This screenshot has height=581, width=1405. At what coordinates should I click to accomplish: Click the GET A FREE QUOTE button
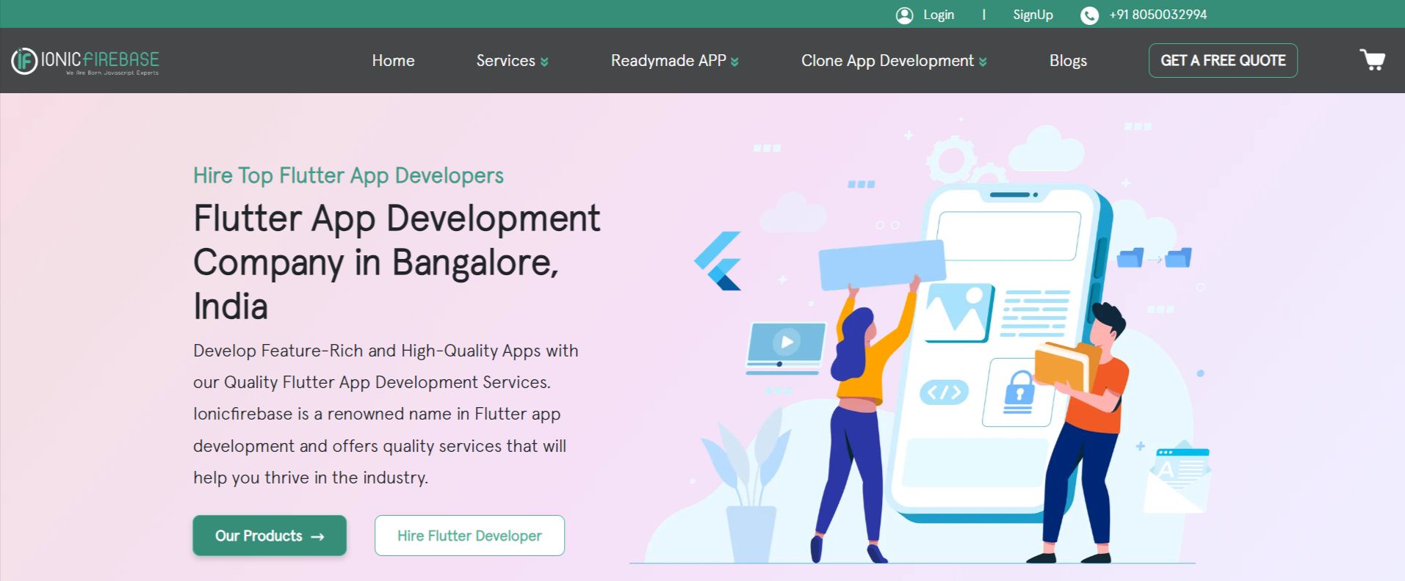click(1223, 60)
